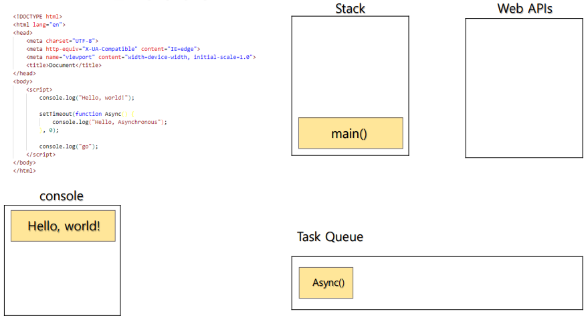This screenshot has height=318, width=588.
Task: Click the opening <script> tag line
Action: point(39,90)
